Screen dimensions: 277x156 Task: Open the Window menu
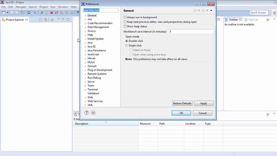(63, 7)
